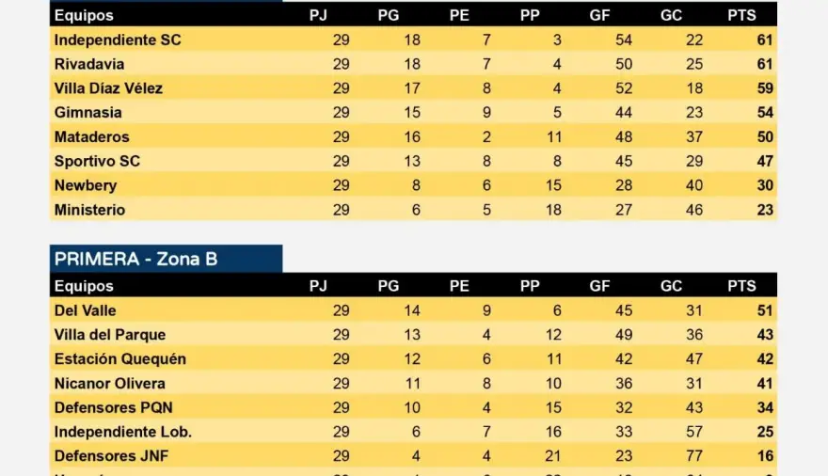828x476 pixels.
Task: Click Equipos header in Zona B table
Action: tap(84, 286)
